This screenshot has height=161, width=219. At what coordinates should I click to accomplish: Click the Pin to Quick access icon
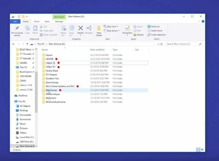click(17, 28)
